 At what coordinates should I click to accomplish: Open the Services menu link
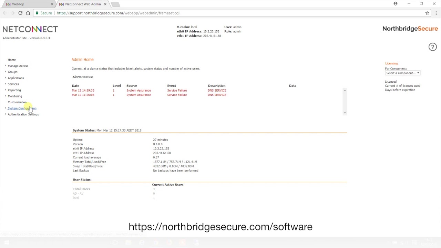pyautogui.click(x=13, y=84)
